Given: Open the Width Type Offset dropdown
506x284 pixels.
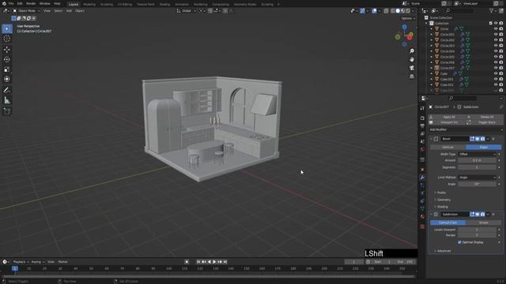Looking at the screenshot, I should [477, 155].
